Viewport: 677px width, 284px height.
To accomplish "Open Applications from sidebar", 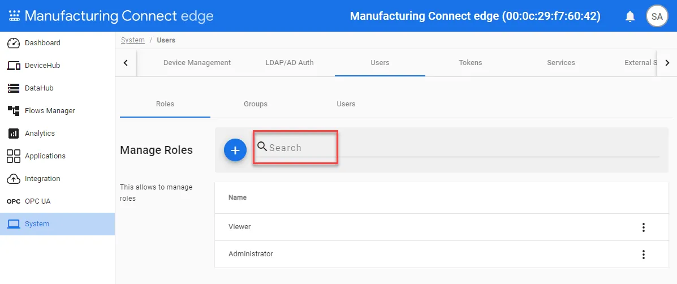I will pyautogui.click(x=58, y=156).
